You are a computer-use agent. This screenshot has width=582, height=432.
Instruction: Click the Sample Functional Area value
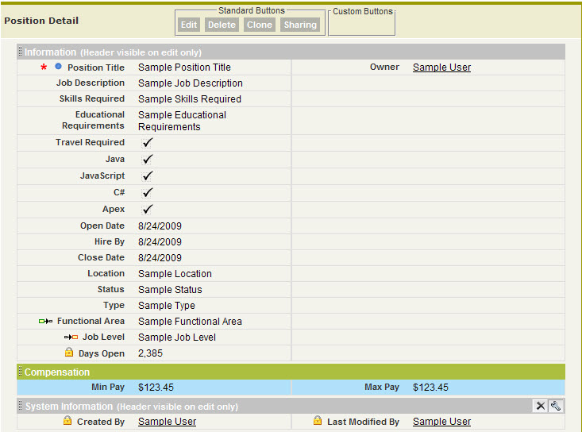[190, 322]
